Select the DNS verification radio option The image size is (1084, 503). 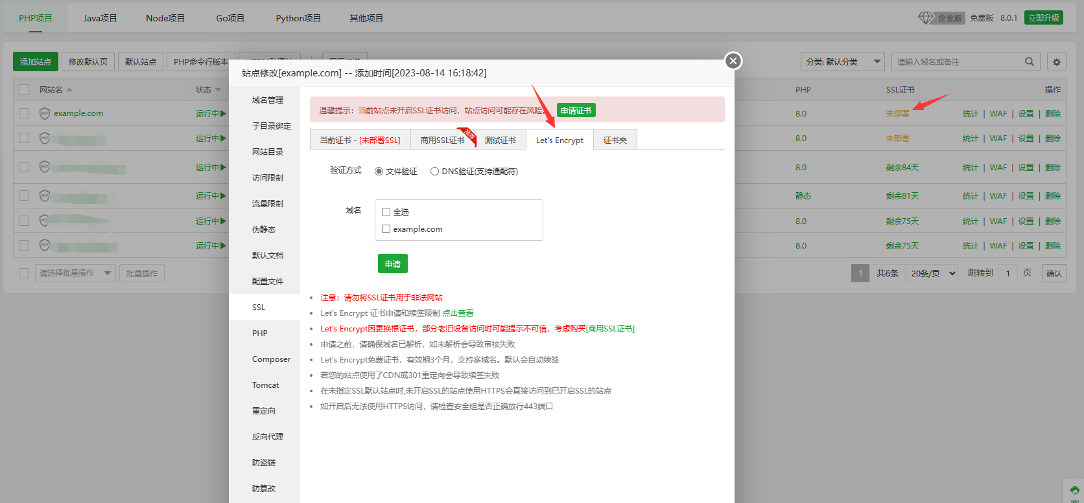click(x=434, y=172)
